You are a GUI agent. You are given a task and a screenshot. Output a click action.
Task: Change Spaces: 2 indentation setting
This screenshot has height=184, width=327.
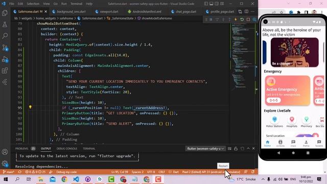[x=137, y=172]
